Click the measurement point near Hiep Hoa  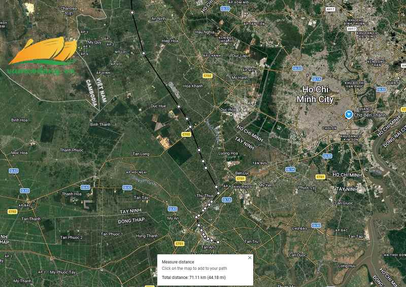[144, 53]
